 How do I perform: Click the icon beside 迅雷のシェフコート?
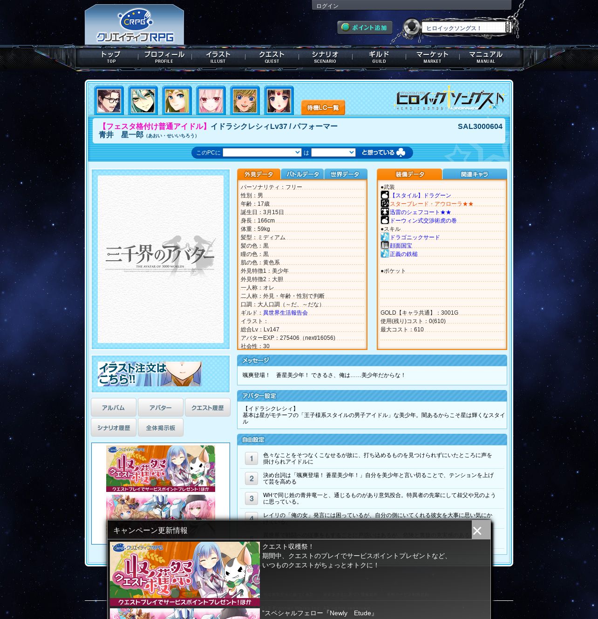click(x=385, y=212)
